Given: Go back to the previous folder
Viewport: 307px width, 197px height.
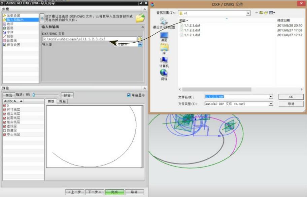Looking at the screenshot, I should coord(257,13).
